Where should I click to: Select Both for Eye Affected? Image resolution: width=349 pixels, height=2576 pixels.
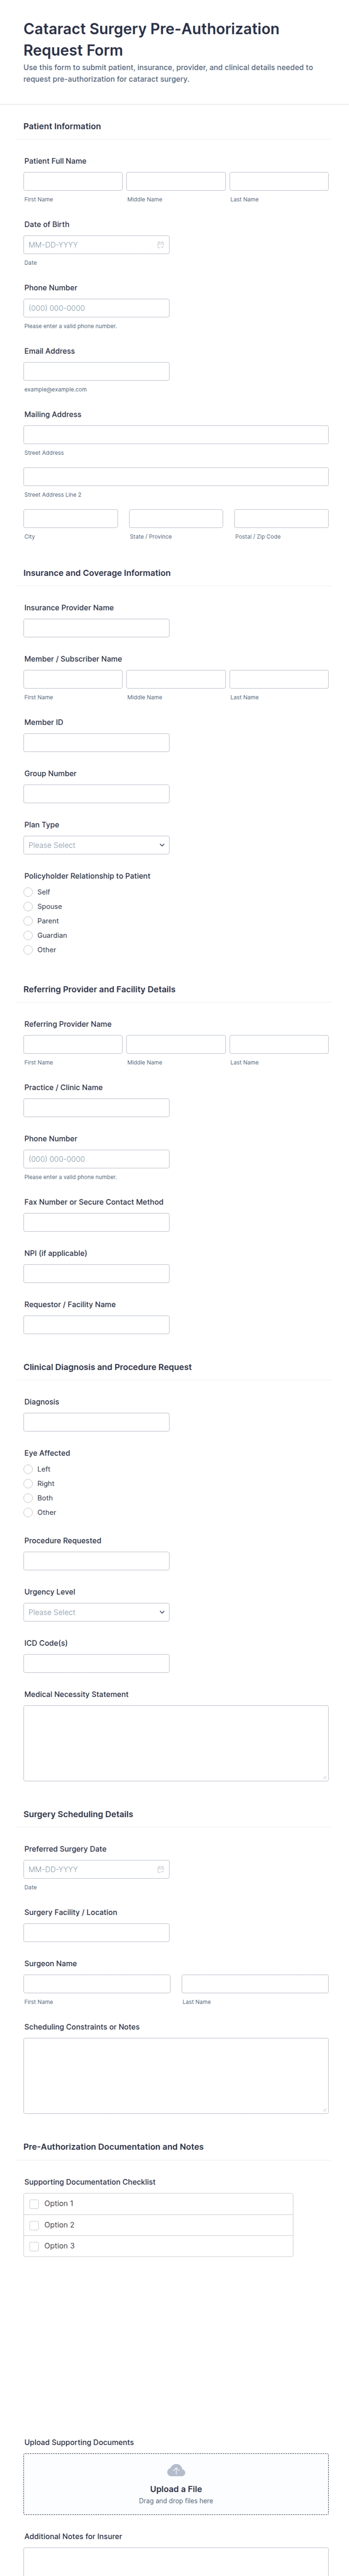[29, 1498]
